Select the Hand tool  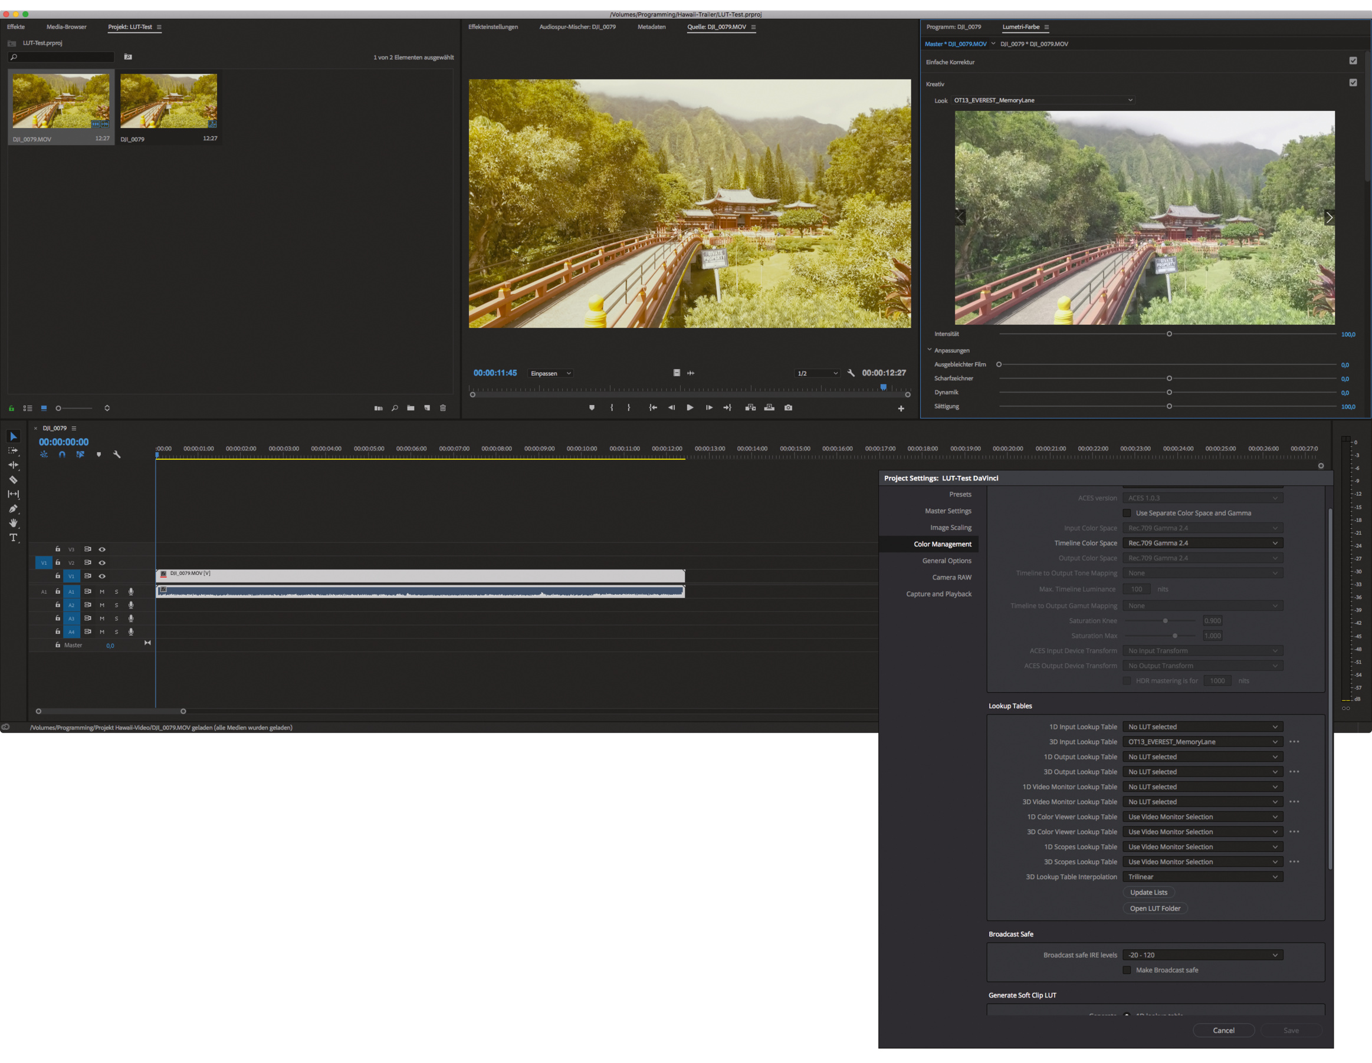(x=13, y=523)
